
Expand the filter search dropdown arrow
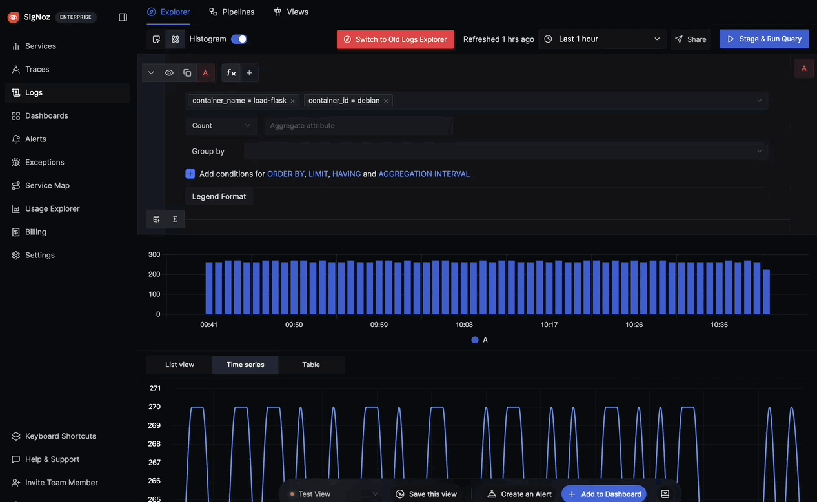coord(760,101)
